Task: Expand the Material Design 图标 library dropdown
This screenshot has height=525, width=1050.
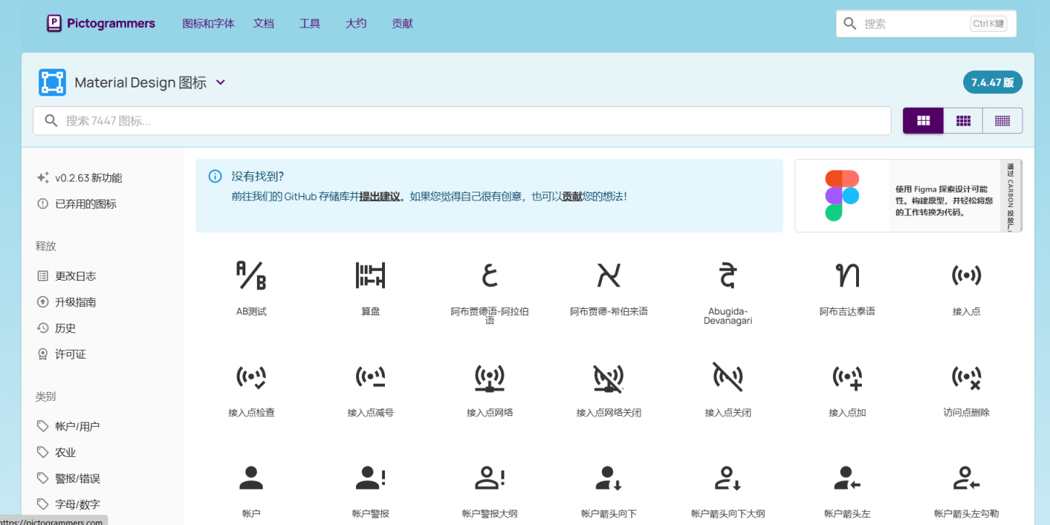Action: pos(221,82)
